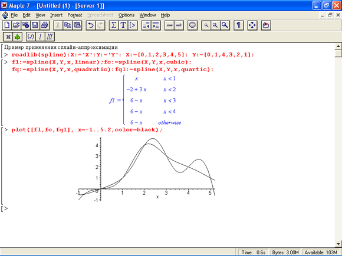Viewport: 342px width, 256px height.
Task: Open the File menu
Action: [x=14, y=15]
